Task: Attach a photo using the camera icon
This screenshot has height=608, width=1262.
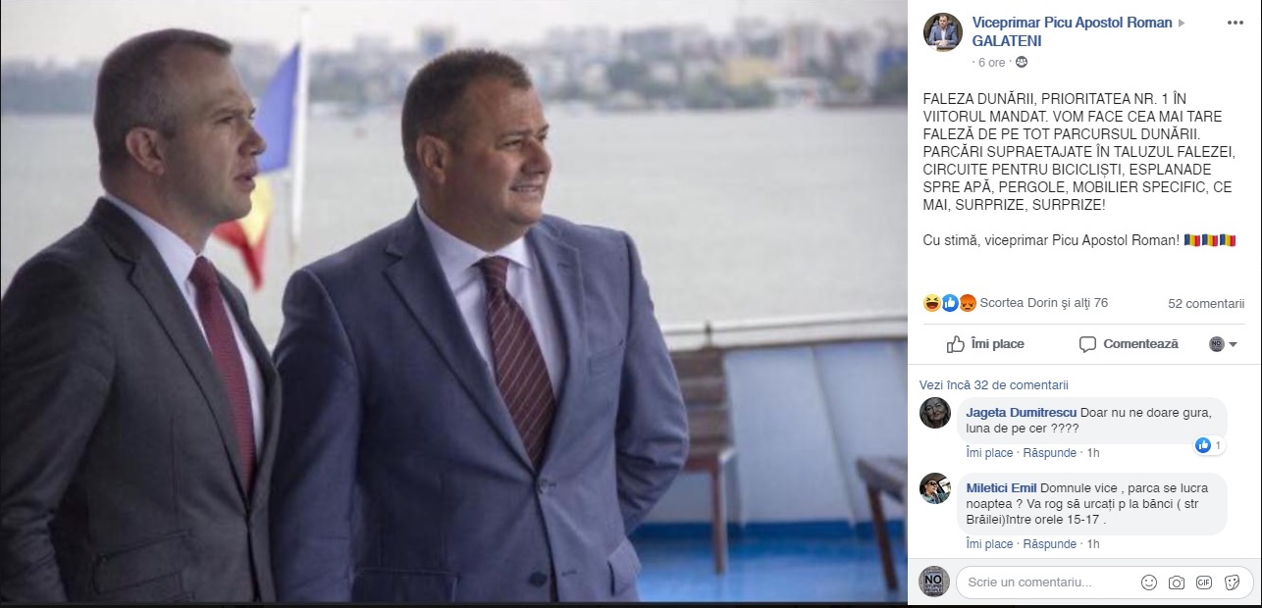Action: (1176, 583)
